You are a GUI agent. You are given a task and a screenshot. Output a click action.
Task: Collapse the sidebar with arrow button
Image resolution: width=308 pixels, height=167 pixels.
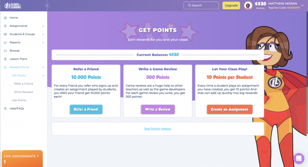[47, 6]
